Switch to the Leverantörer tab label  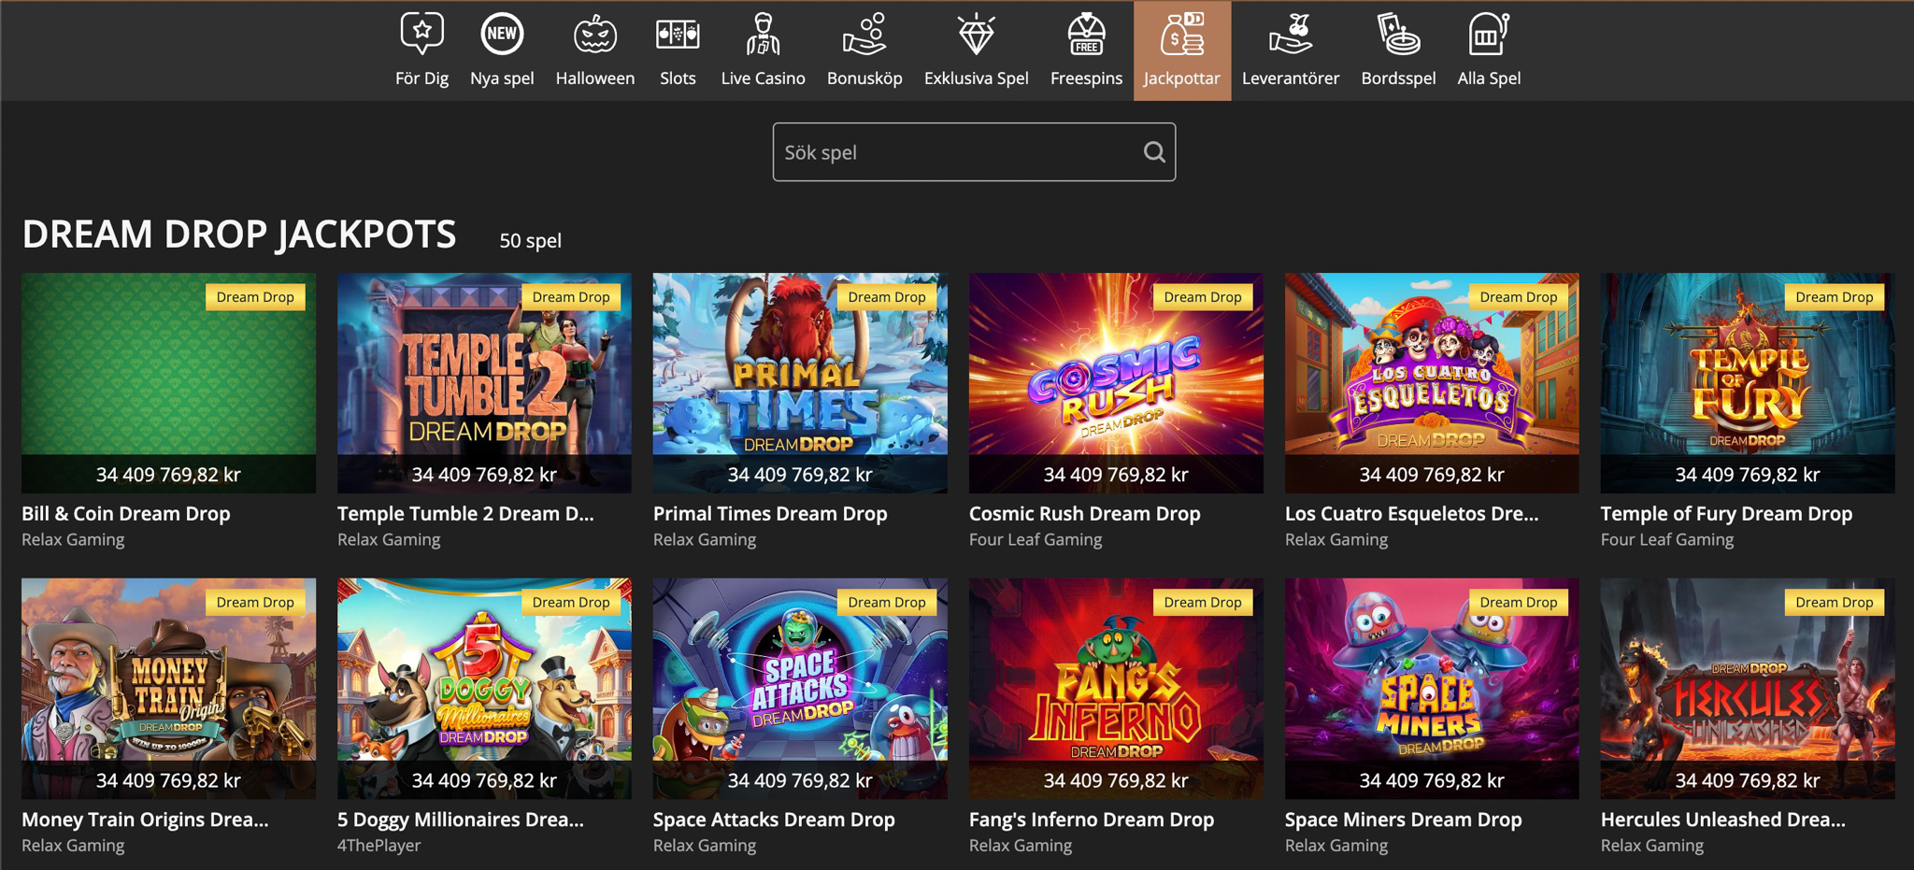(1291, 78)
